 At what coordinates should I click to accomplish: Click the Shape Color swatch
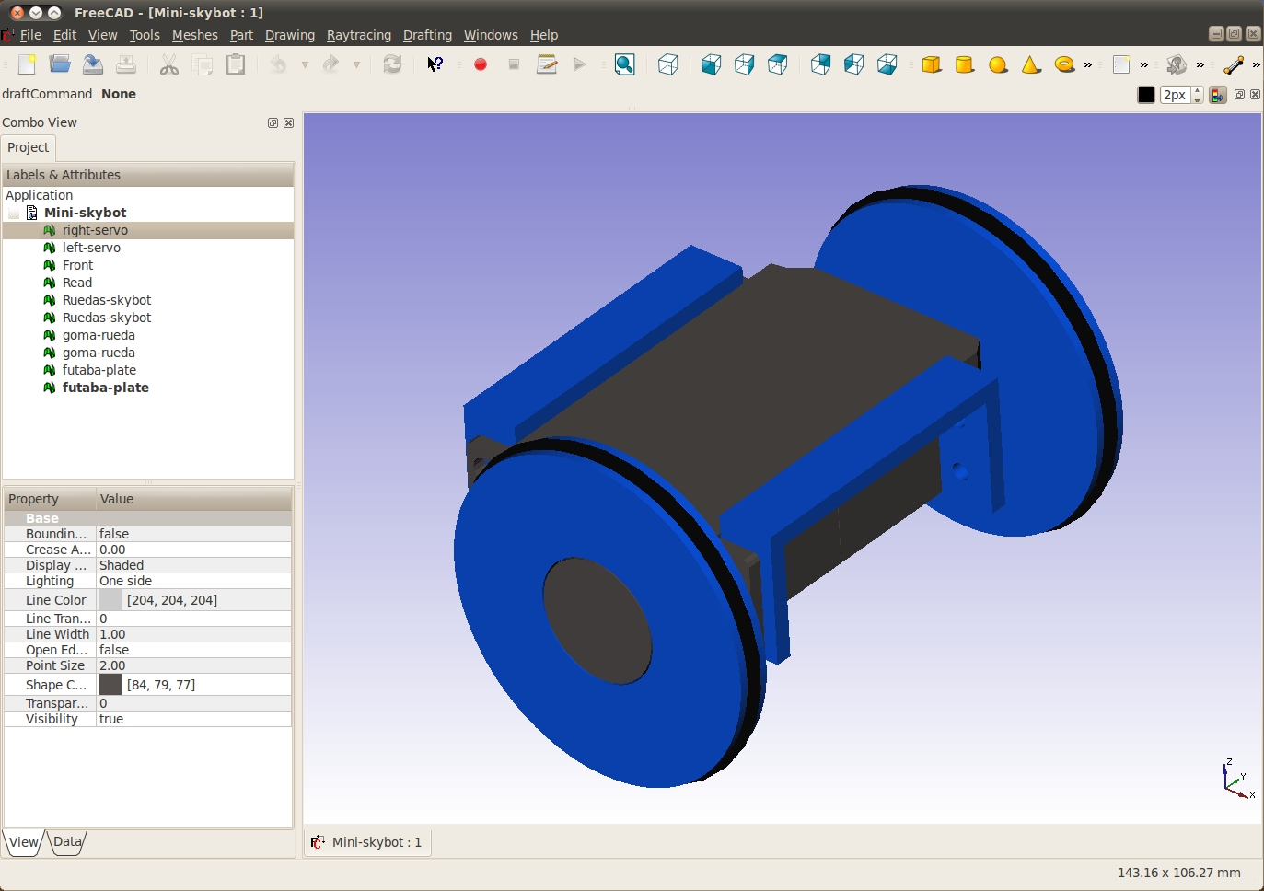pos(110,685)
